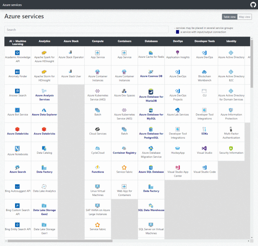Click the Visual Studio Code label
This screenshot has width=258, height=246.
[x=205, y=172]
